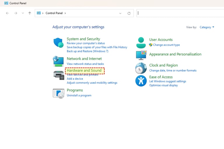This screenshot has width=224, height=149.
Task: Click the Clock and Region globe icon
Action: click(141, 68)
